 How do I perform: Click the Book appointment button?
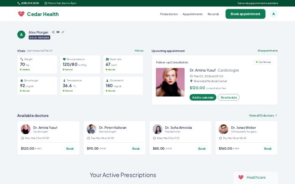pos(245,14)
